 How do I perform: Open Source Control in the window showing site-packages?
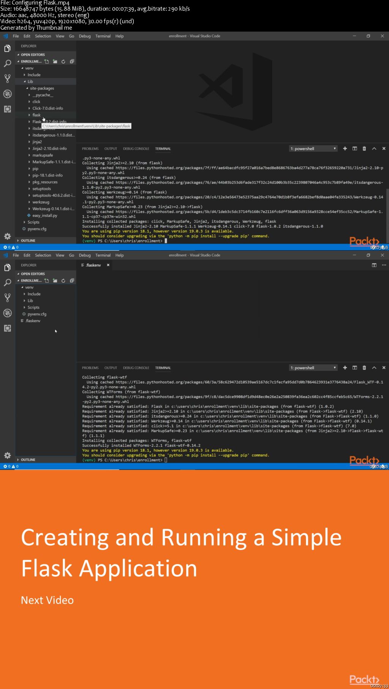coord(7,78)
